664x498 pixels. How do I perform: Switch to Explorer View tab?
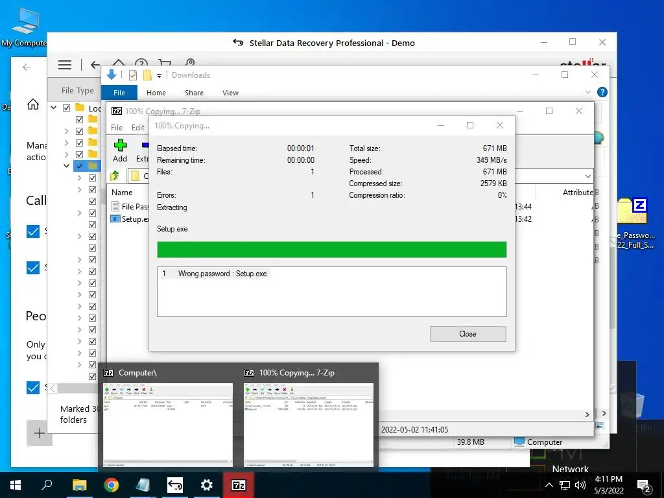click(230, 93)
